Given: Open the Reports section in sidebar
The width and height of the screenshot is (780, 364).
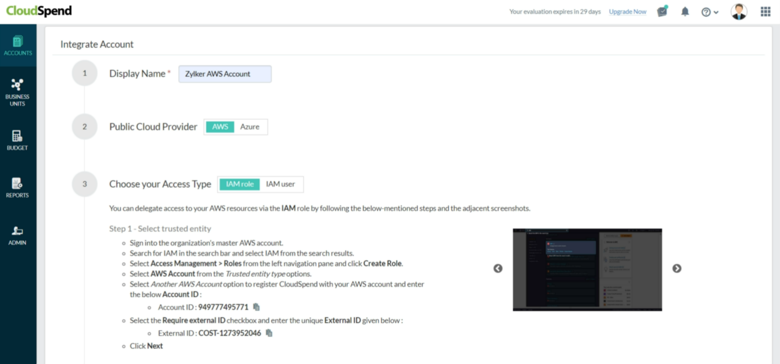Looking at the screenshot, I should [18, 188].
